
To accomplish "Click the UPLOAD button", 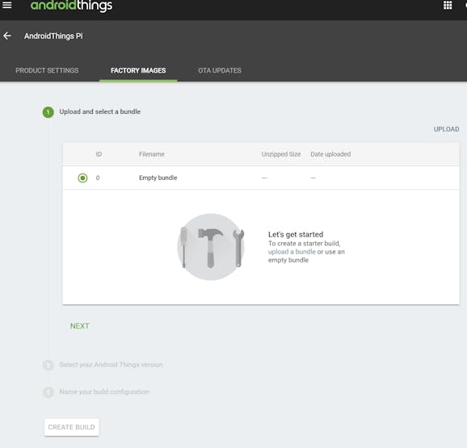I will 446,129.
